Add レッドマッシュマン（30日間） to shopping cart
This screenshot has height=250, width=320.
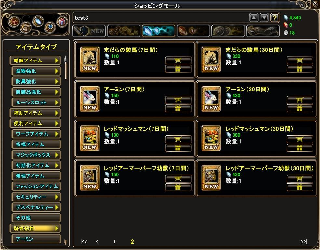300,139
